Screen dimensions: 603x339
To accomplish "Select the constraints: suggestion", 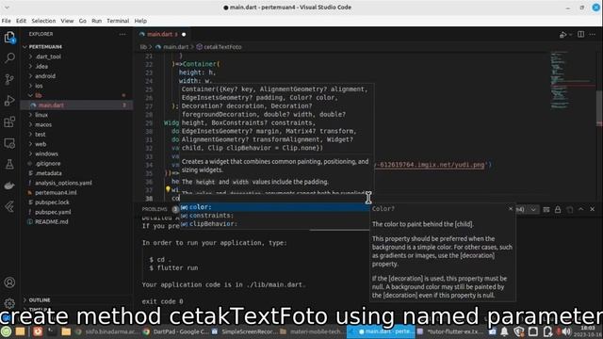I will point(274,216).
